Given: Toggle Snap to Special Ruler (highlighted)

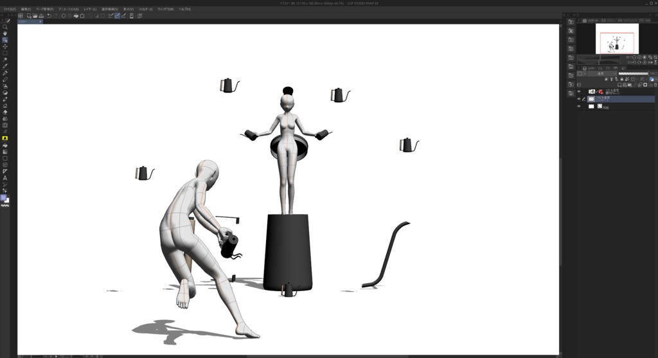Looking at the screenshot, I should (117, 15).
